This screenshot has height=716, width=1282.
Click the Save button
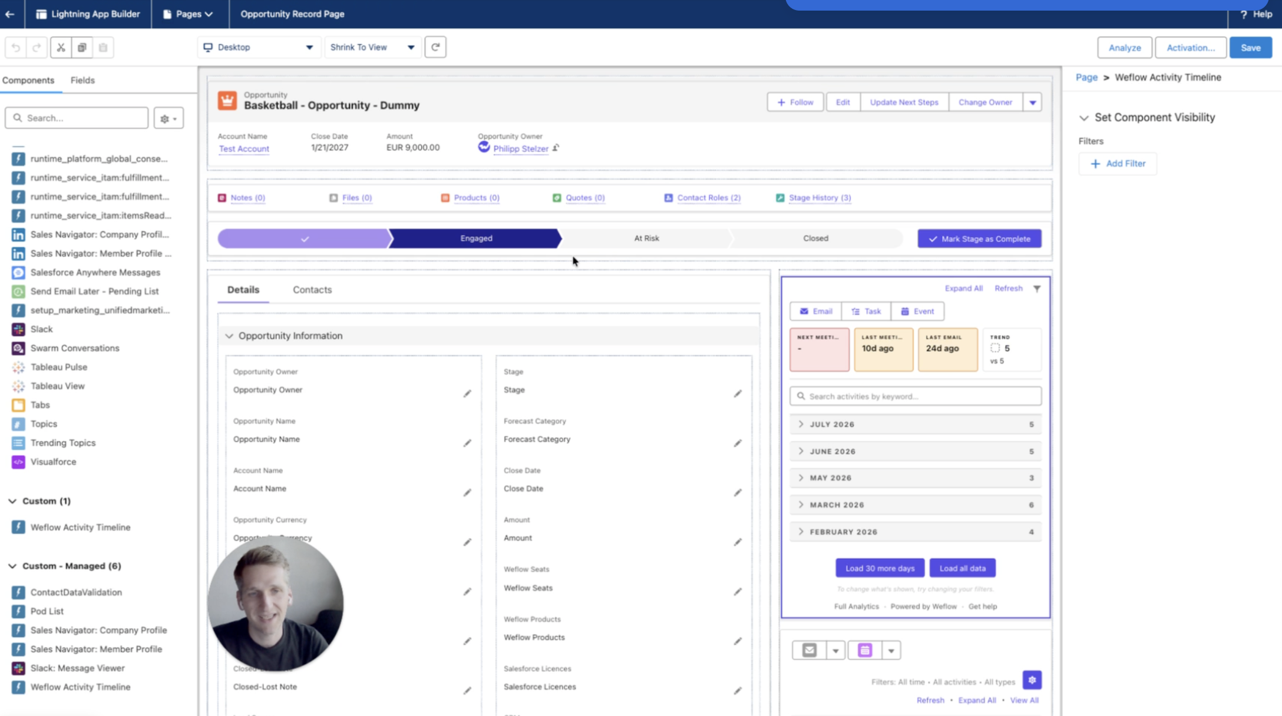coord(1250,48)
